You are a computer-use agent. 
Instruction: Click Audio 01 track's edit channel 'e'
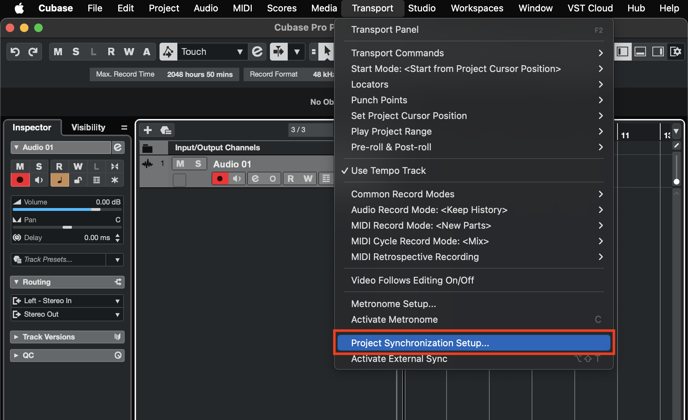[x=255, y=178]
